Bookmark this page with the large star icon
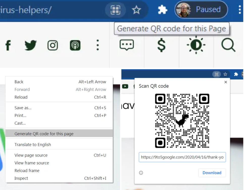244x190 pixels. tap(136, 10)
